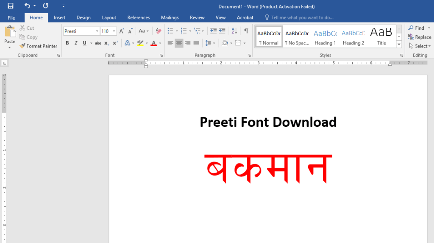Expand the font size 110 dropdown arrow
This screenshot has width=434, height=243.
coord(114,31)
